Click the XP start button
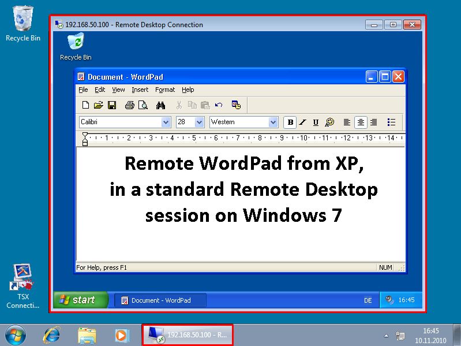Image resolution: width=461 pixels, height=346 pixels. pyautogui.click(x=81, y=300)
